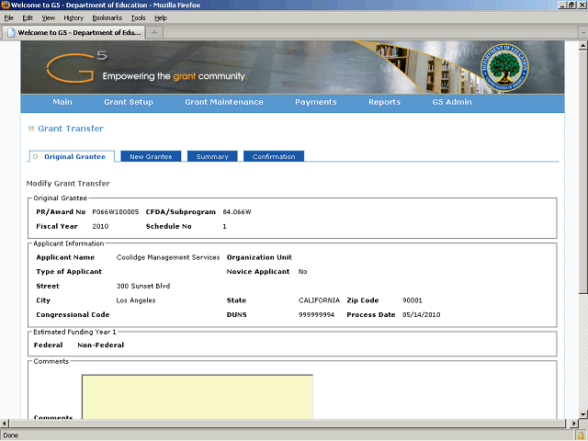Viewport: 588px width, 441px height.
Task: Select the Original Grantee tab
Action: [72, 156]
